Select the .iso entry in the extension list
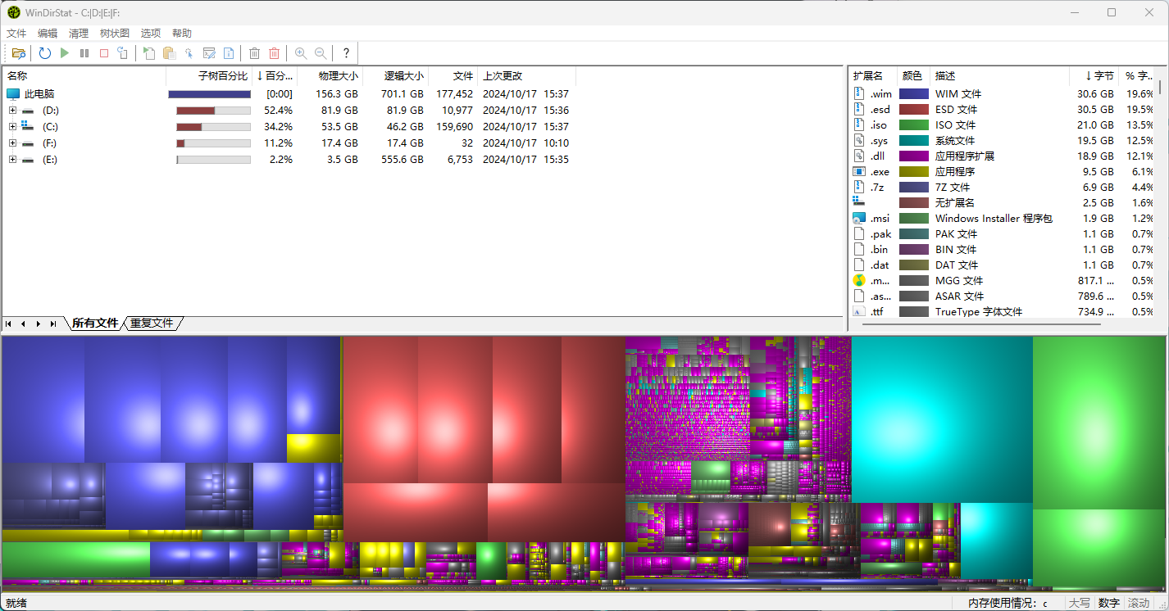Viewport: 1169px width, 611px height. [x=878, y=124]
